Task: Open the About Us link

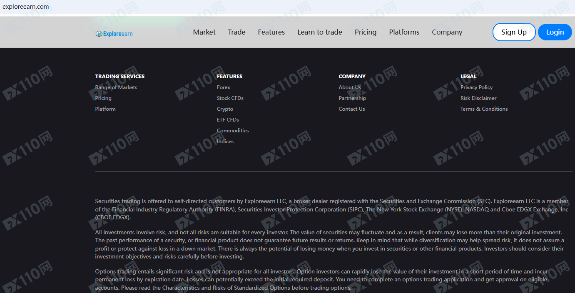Action: (350, 87)
